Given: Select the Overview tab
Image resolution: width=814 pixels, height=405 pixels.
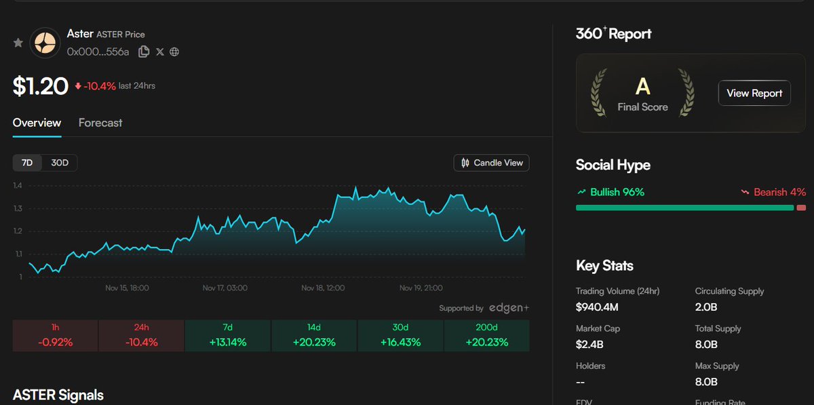Looking at the screenshot, I should (x=36, y=123).
